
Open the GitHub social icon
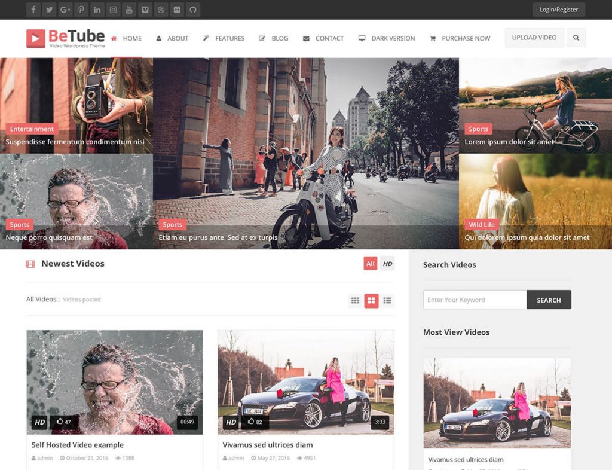tap(191, 10)
